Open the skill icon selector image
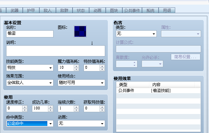This screenshot has height=133, width=209. tap(80, 31)
